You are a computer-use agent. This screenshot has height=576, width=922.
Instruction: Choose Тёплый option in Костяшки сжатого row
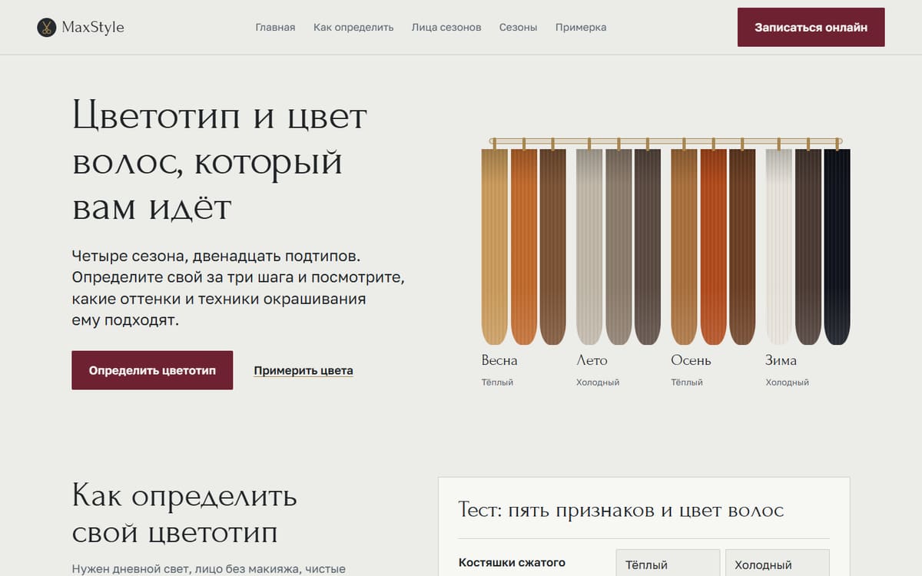(668, 564)
